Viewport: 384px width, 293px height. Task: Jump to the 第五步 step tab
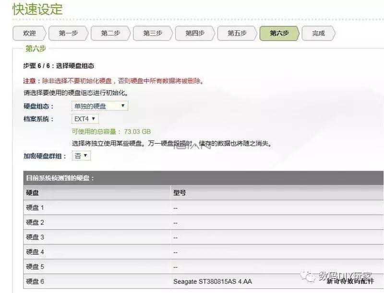tap(237, 33)
